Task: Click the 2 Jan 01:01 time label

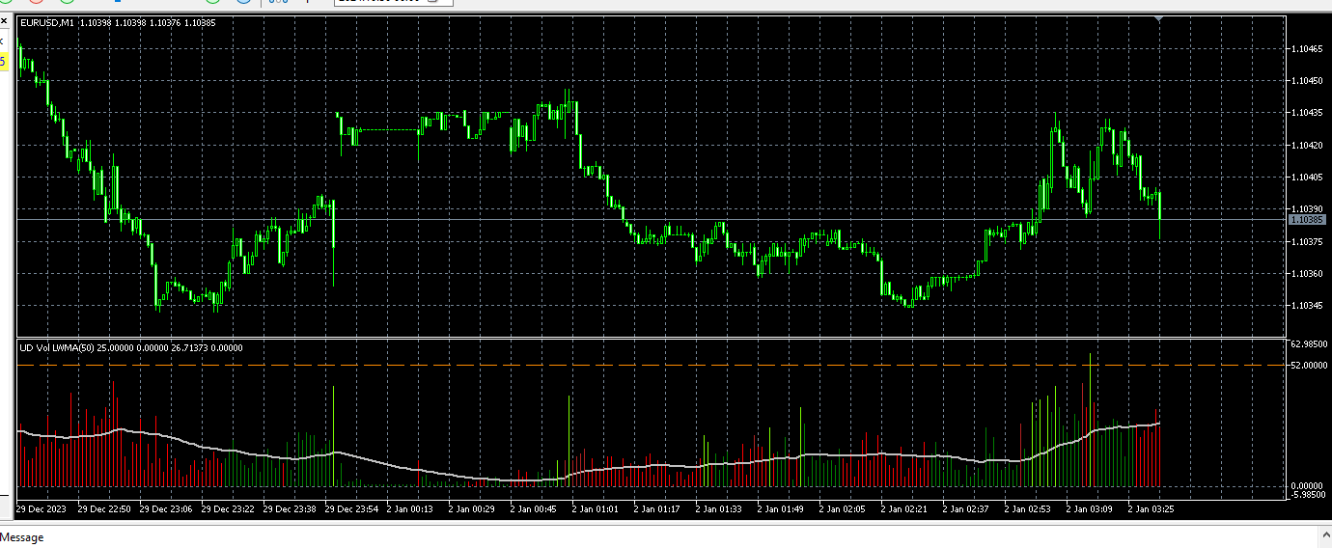Action: [596, 508]
